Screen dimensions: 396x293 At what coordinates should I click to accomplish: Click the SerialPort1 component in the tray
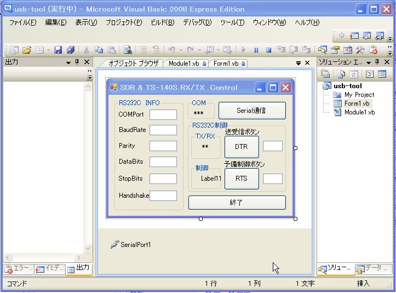130,244
